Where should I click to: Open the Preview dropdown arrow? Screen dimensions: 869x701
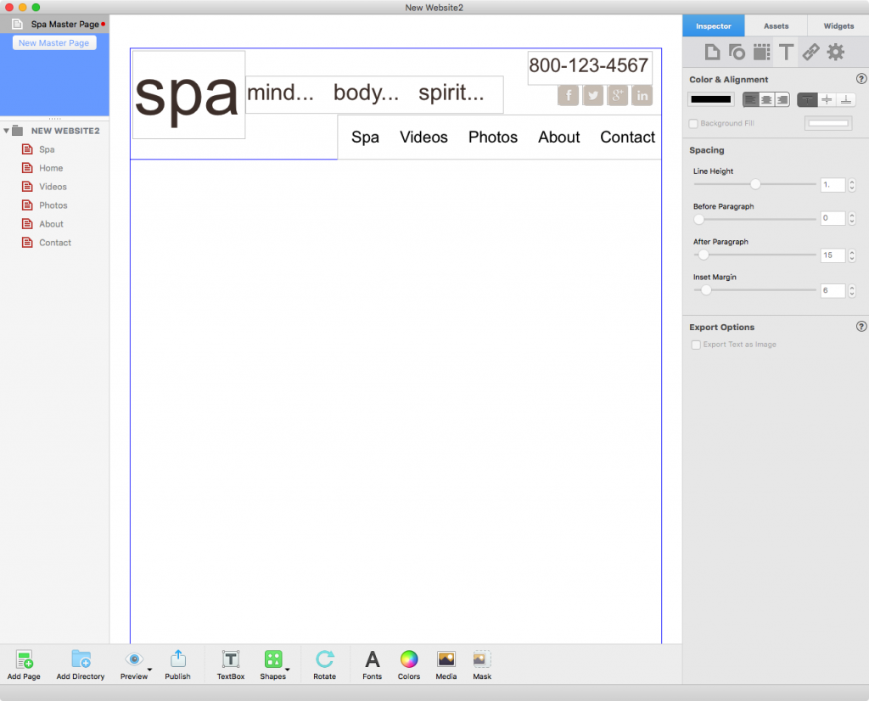coord(149,670)
